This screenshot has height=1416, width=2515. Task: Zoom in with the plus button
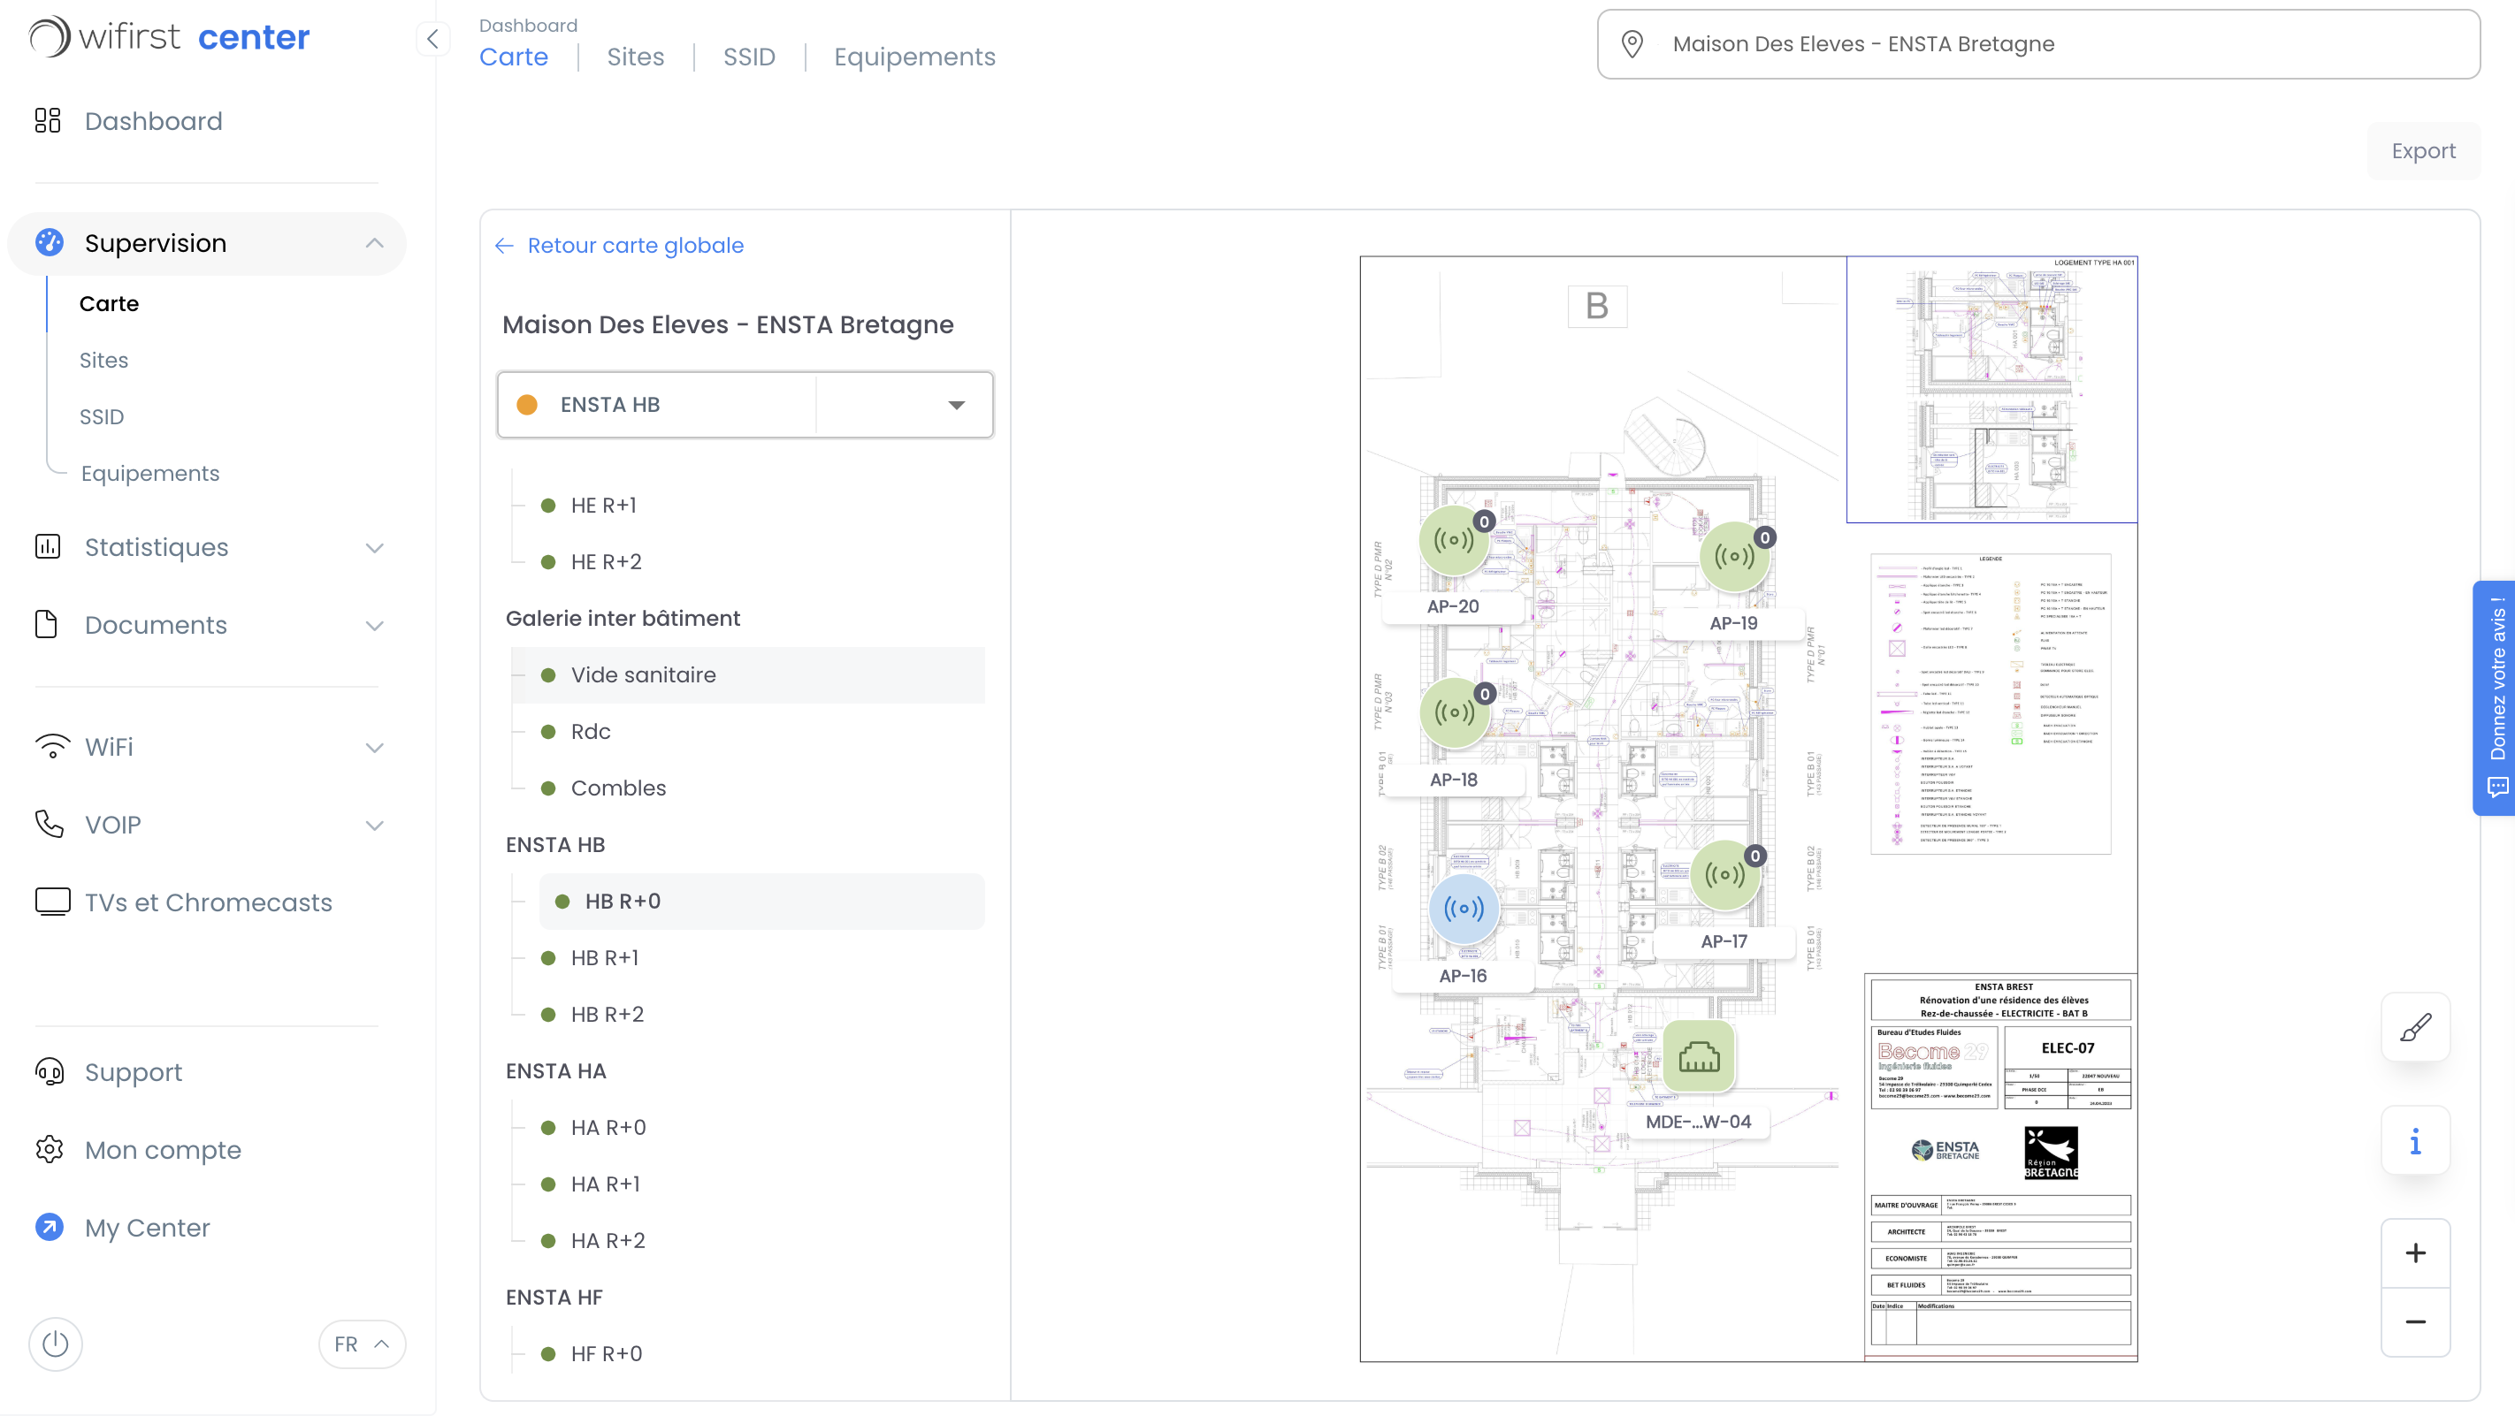2415,1253
